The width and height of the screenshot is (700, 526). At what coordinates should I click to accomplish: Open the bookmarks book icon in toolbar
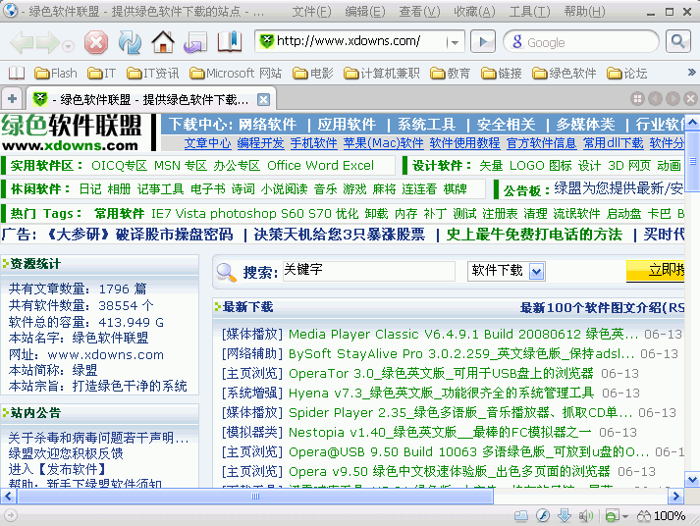tap(230, 42)
